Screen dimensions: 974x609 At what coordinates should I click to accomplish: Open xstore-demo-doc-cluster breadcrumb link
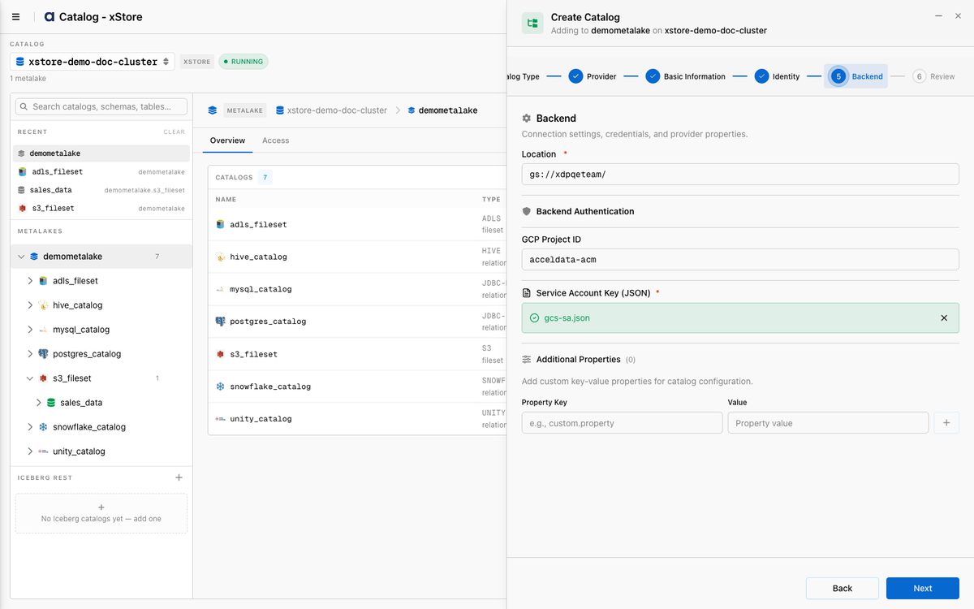(331, 110)
